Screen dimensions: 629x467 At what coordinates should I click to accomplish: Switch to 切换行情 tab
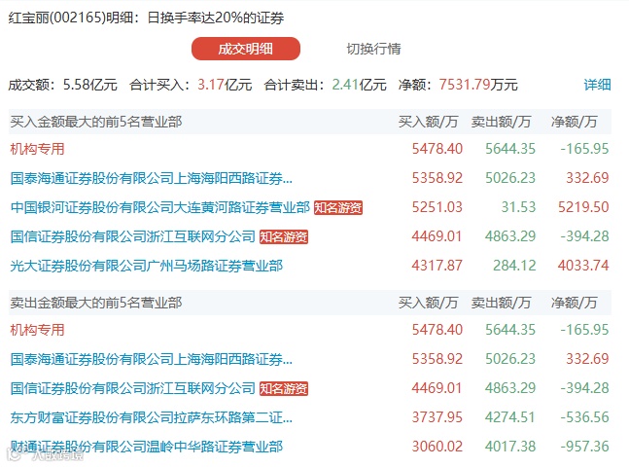pos(373,49)
